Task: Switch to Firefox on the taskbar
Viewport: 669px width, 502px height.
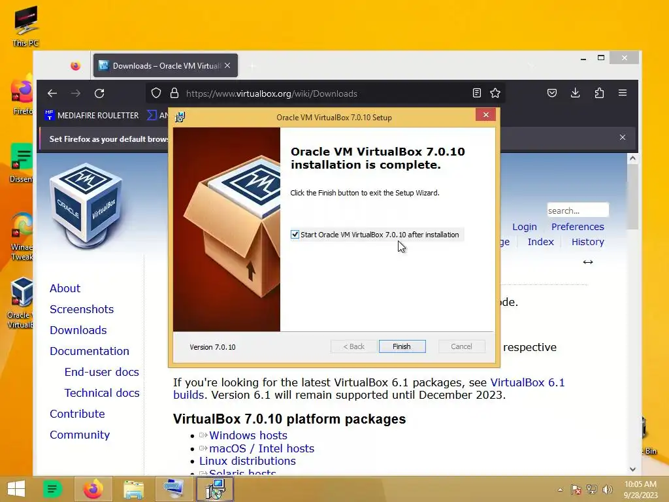Action: point(93,489)
